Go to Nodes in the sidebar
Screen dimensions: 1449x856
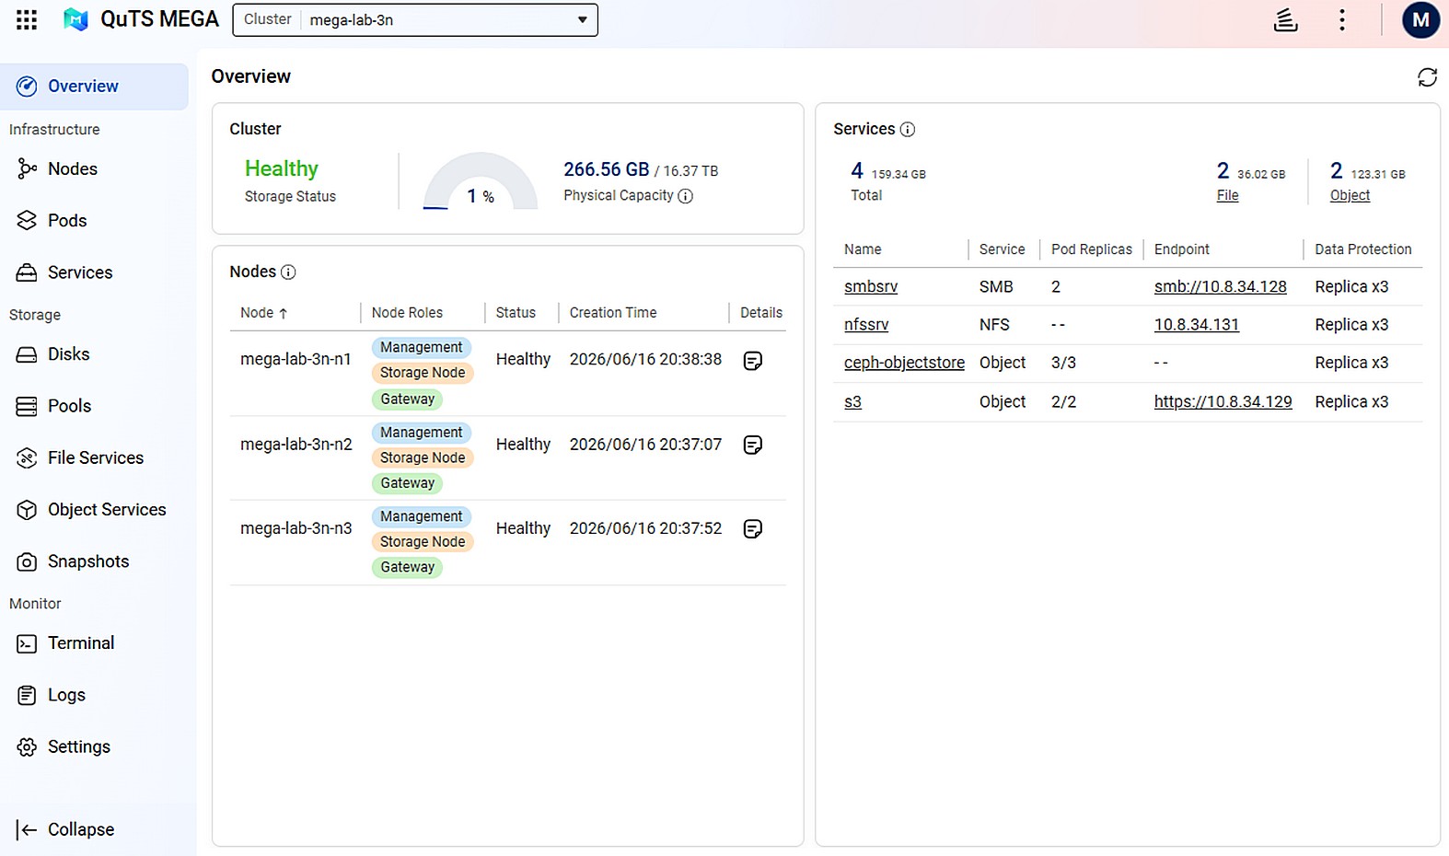[94, 168]
